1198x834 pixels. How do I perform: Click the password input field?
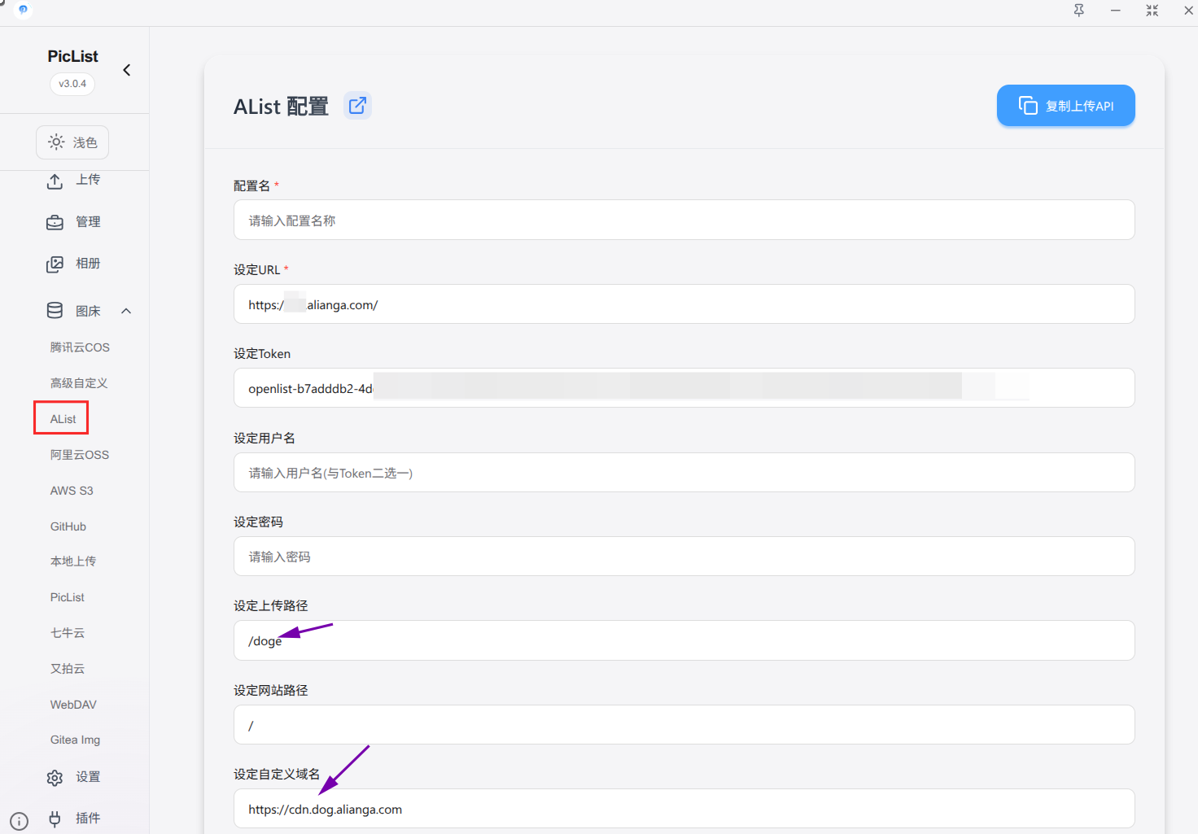[x=684, y=557]
